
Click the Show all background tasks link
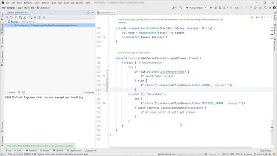coord(214,154)
